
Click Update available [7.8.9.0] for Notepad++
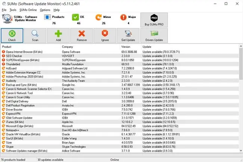click(x=157, y=130)
